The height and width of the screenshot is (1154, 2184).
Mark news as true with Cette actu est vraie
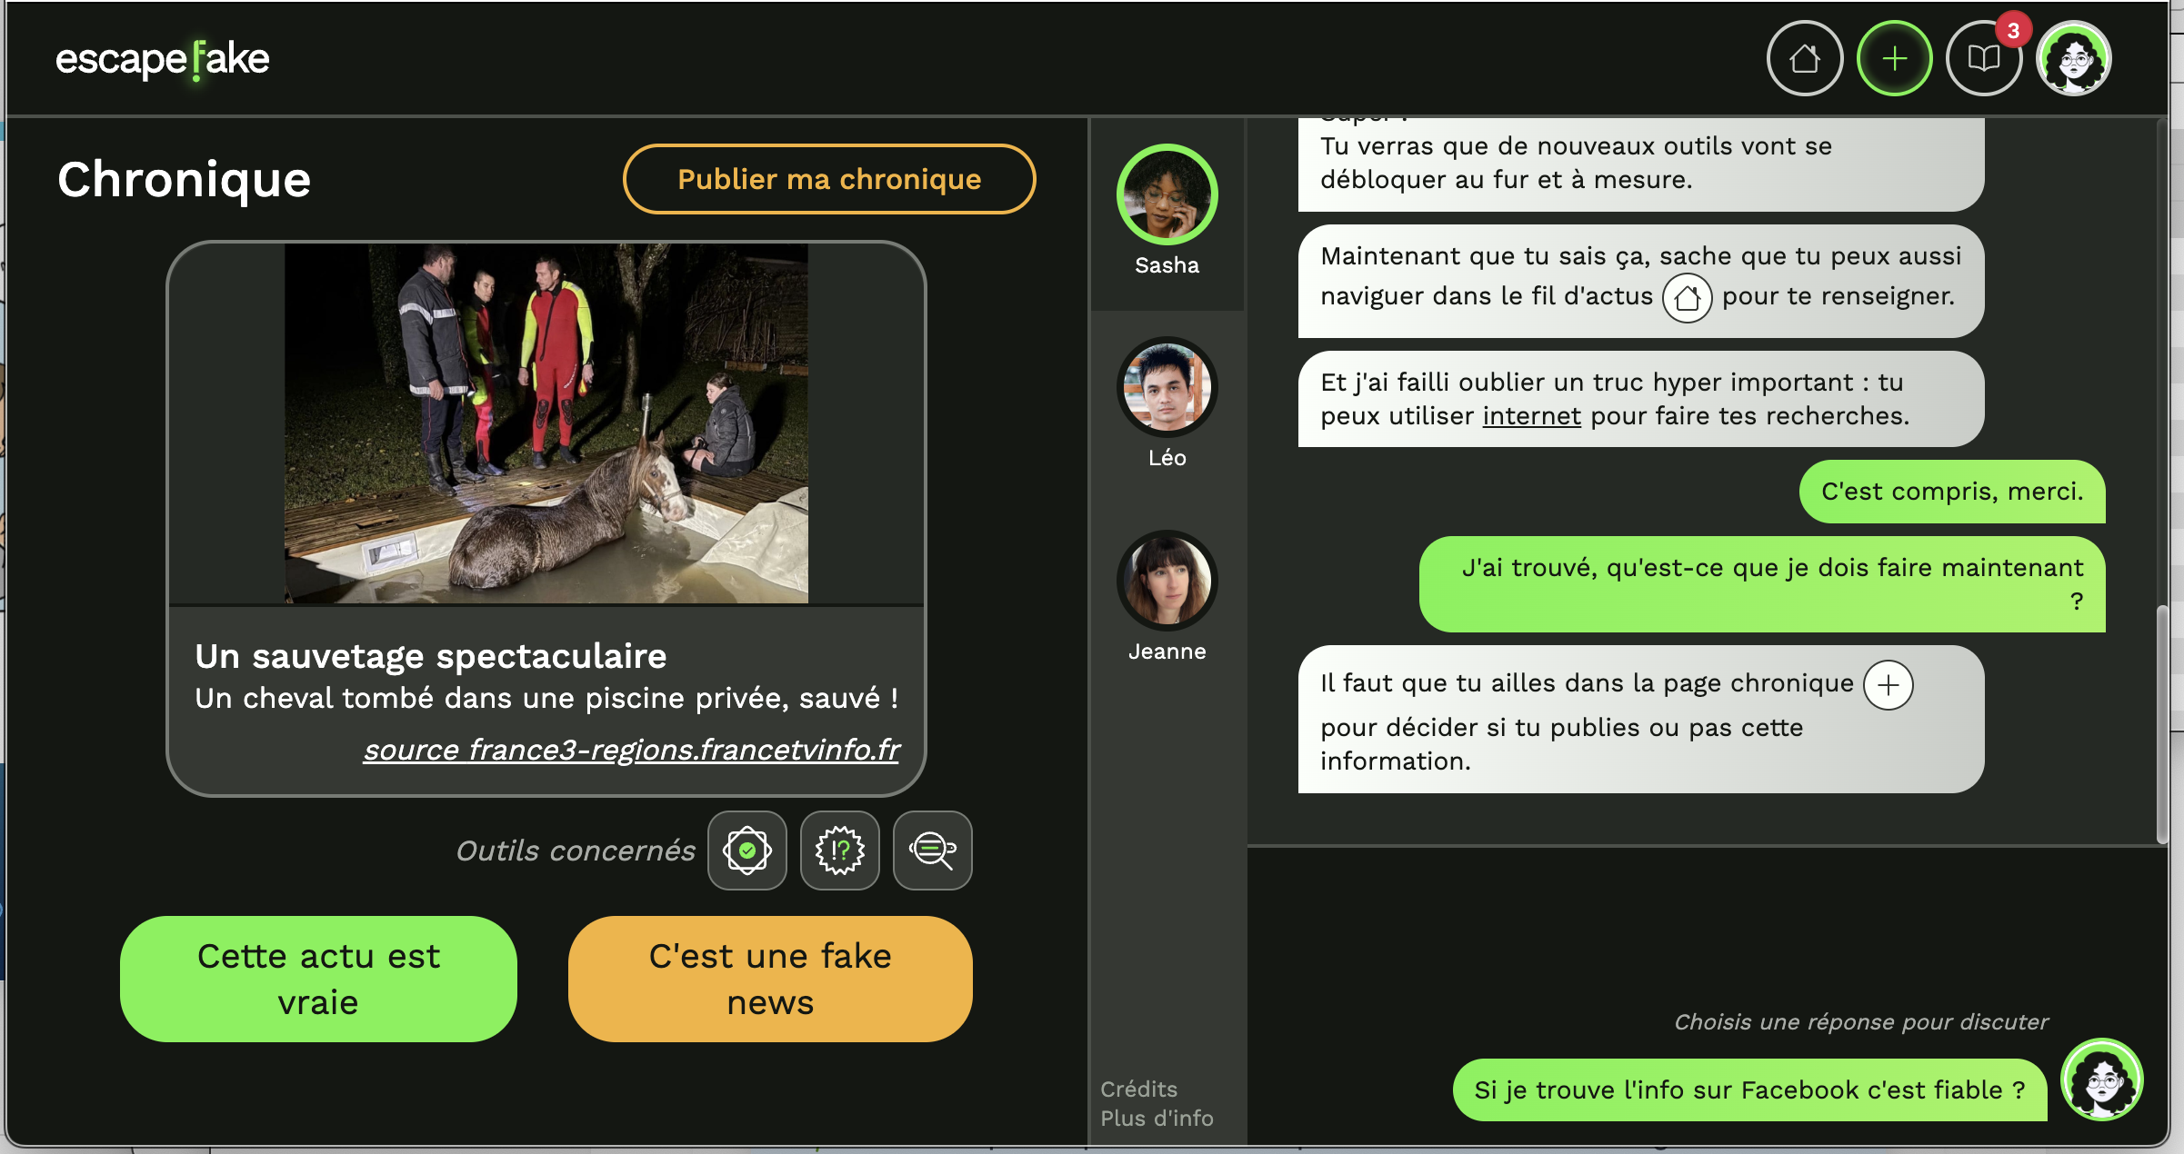coord(318,979)
